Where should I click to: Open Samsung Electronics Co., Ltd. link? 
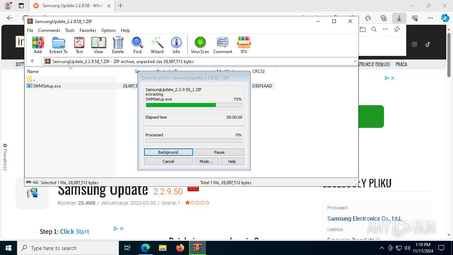(364, 219)
